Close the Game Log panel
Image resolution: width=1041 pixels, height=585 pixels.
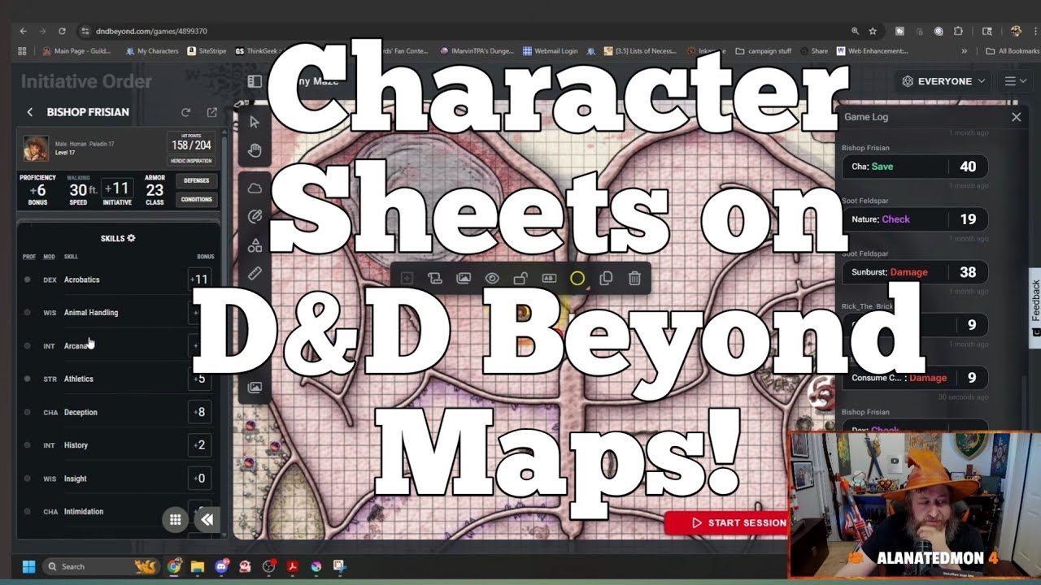[x=1016, y=117]
